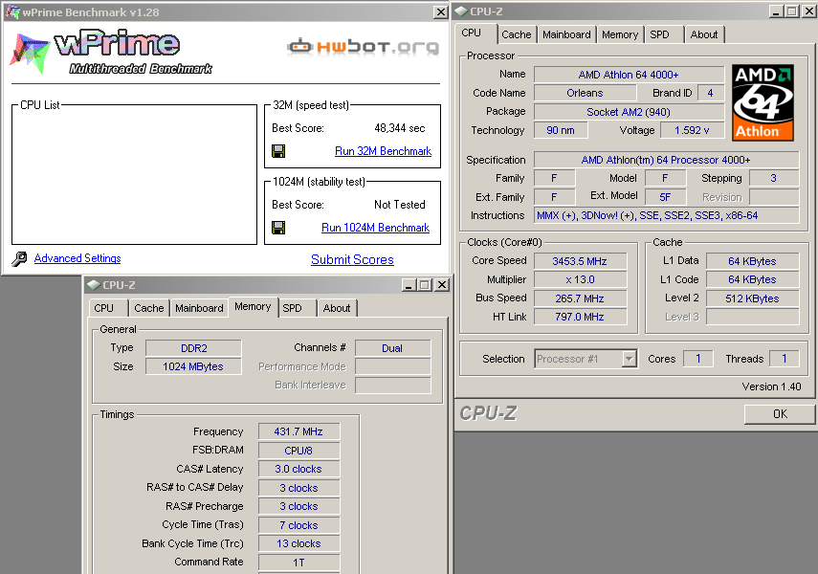The image size is (818, 574).
Task: Click the Specification field in CPU-Z
Action: (x=666, y=160)
